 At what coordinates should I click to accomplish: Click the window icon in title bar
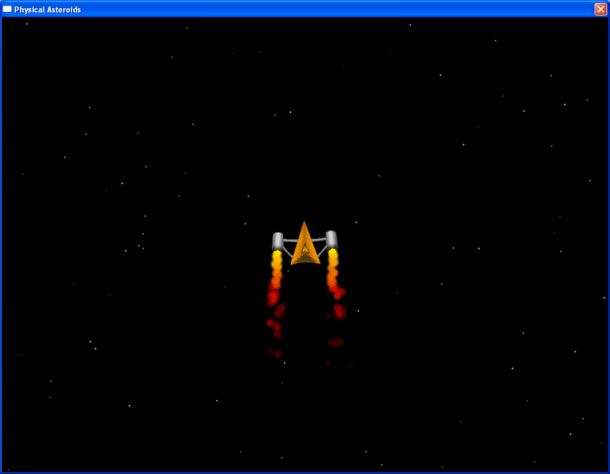pos(7,9)
